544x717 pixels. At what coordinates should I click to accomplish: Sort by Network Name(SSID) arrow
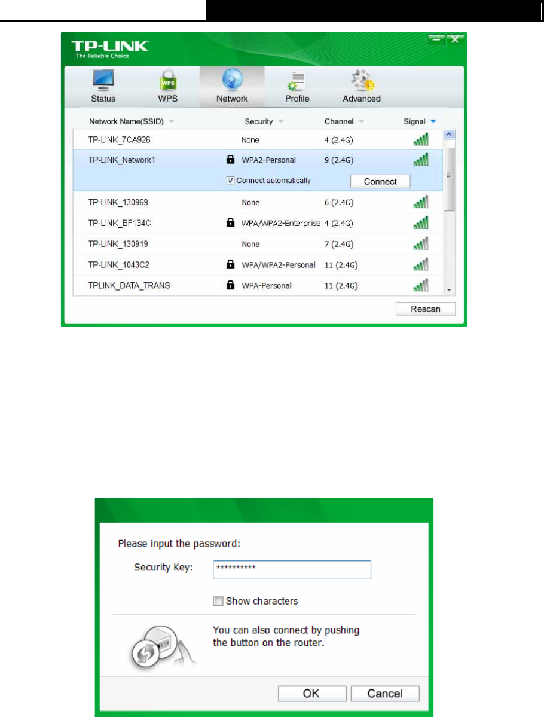click(x=172, y=121)
